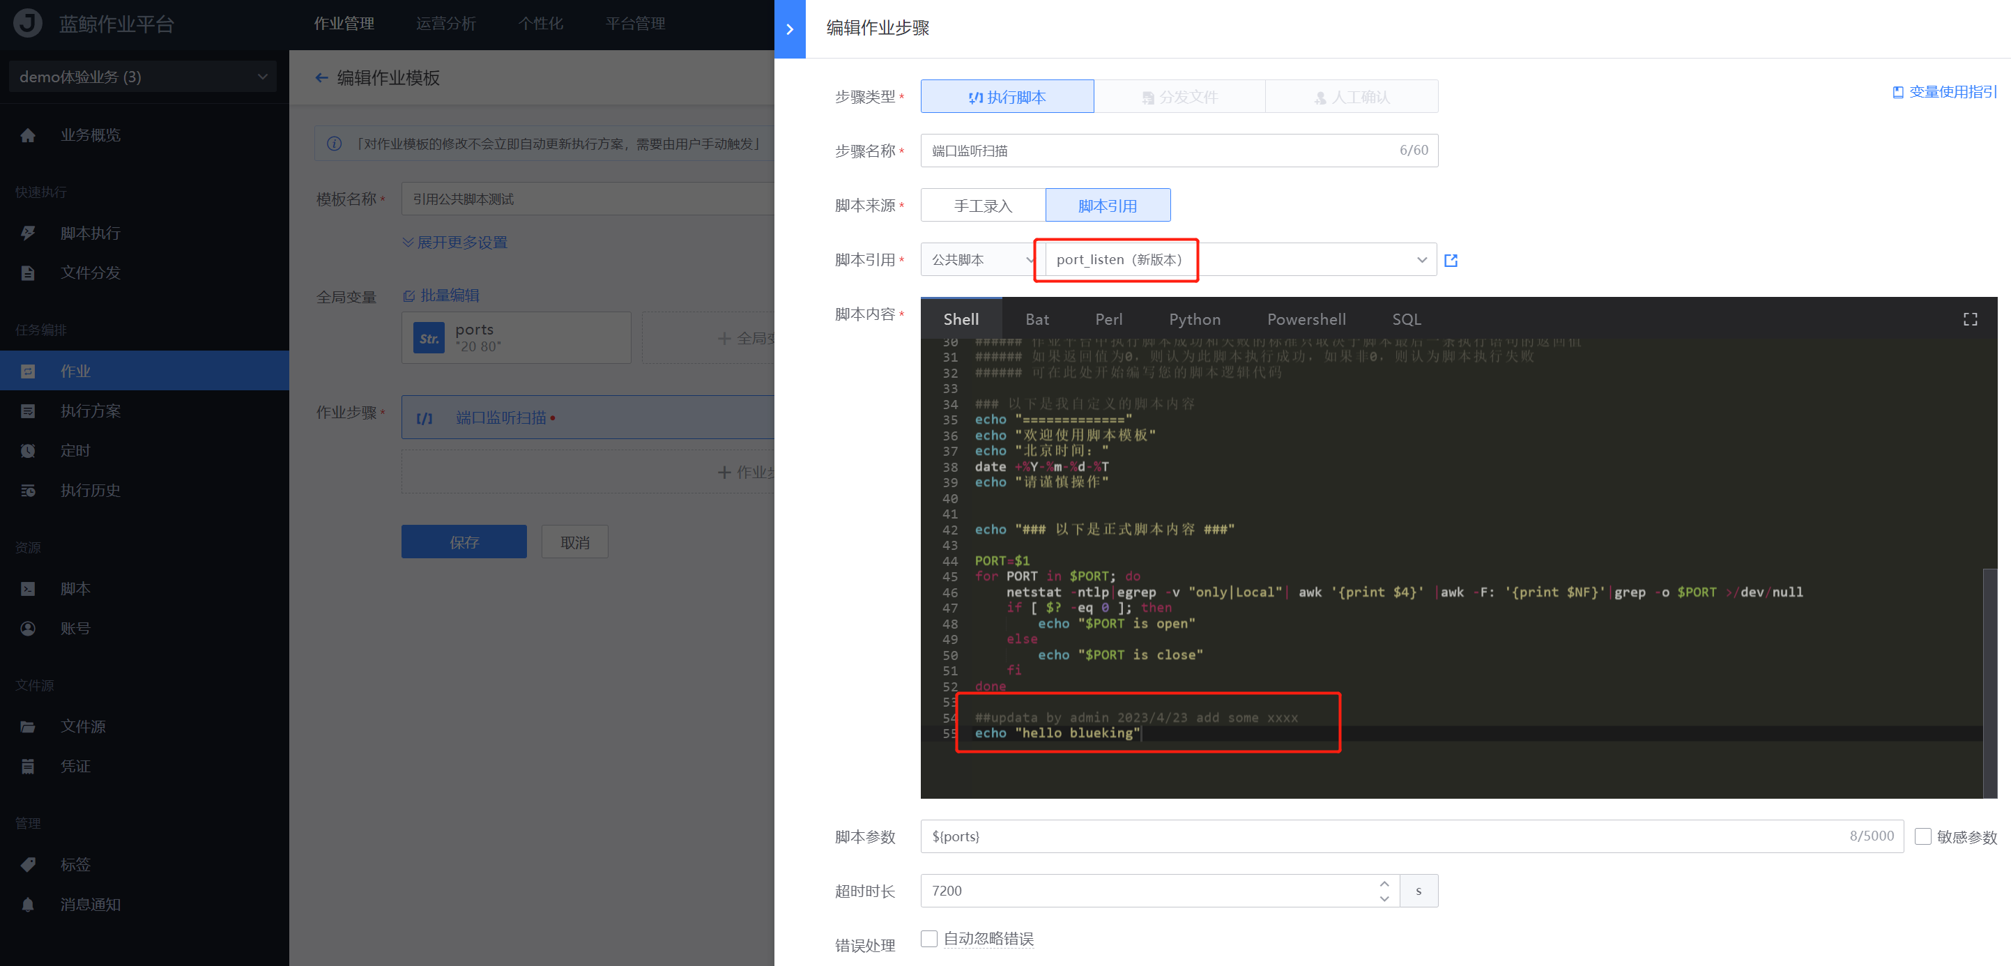Open referenced script in new window icon
The image size is (2011, 966).
coord(1451,261)
